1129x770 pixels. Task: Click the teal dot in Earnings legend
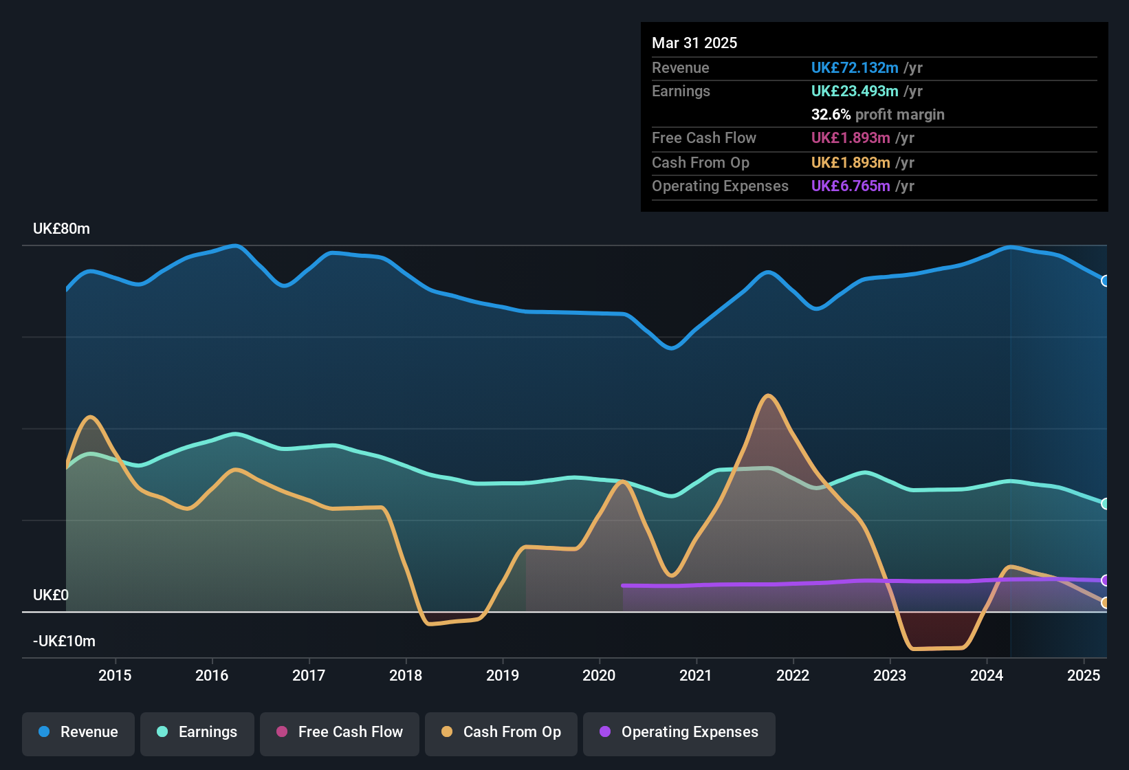162,731
